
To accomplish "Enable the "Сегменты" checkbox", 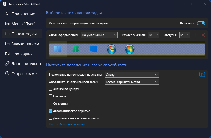I will (x=51, y=104).
